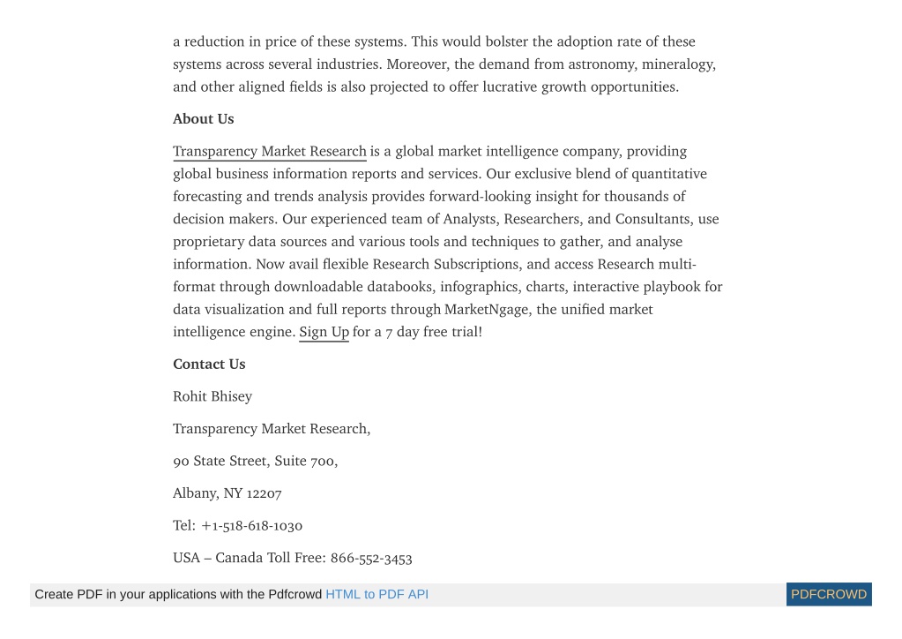Click the telephone number +1-518-618-1030
Screen dimensions: 902x639
coord(252,526)
